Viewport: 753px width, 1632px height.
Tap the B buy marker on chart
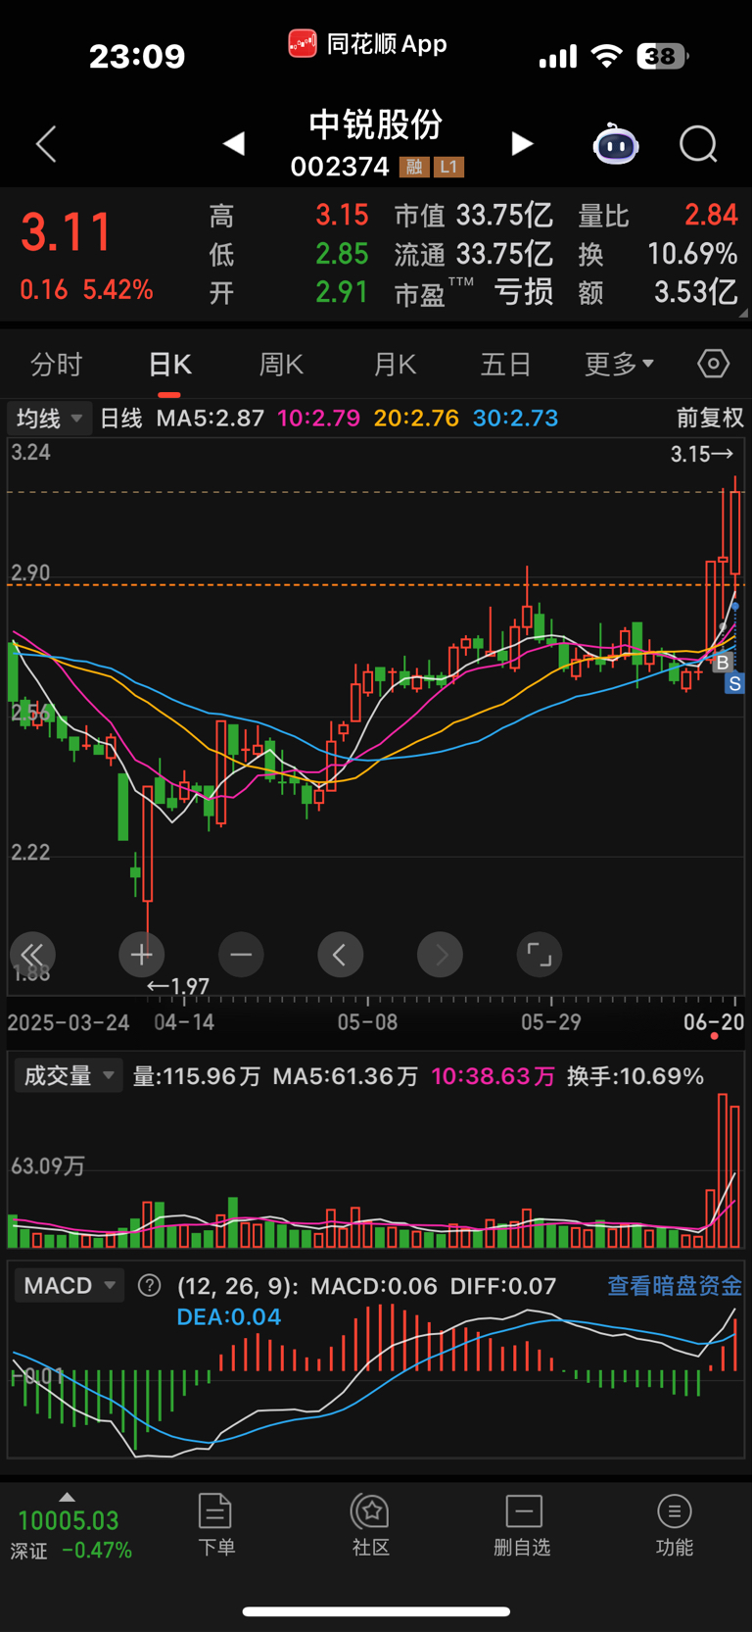pos(723,663)
